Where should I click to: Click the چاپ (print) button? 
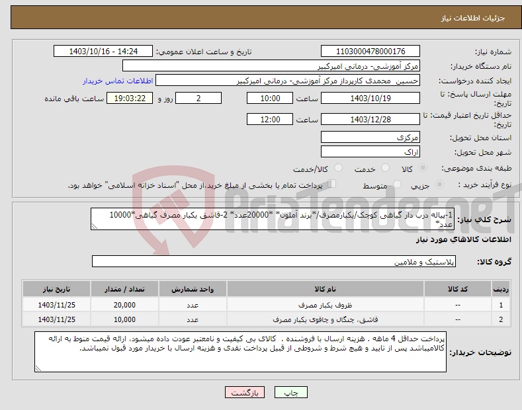coord(290,392)
